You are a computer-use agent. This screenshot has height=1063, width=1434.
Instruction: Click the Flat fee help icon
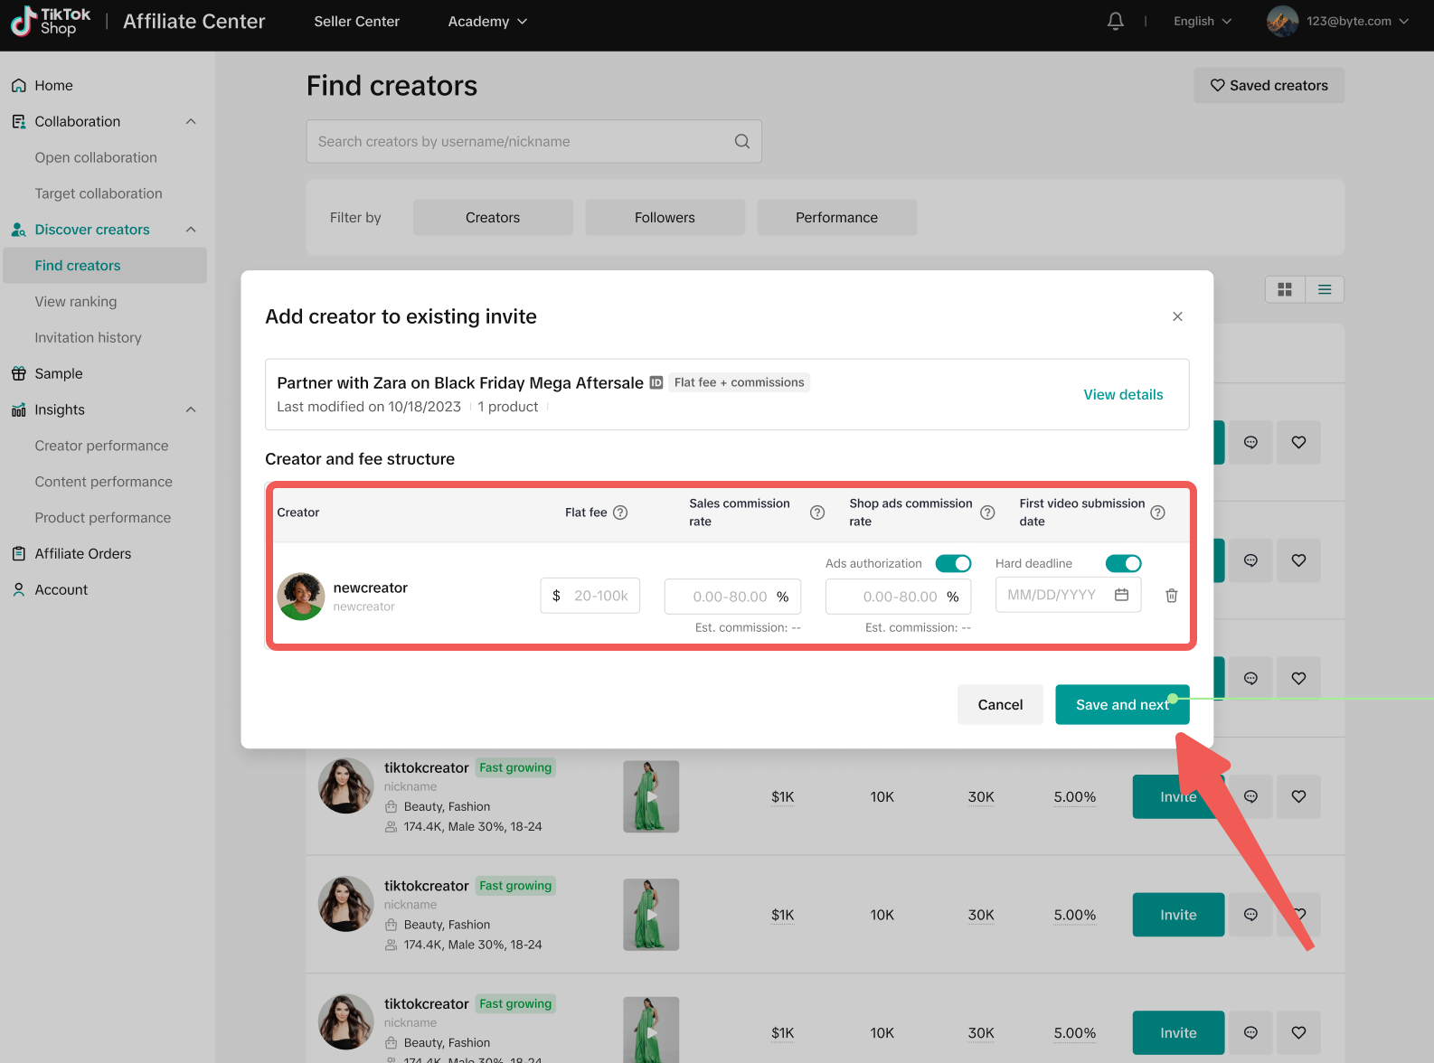pos(620,513)
